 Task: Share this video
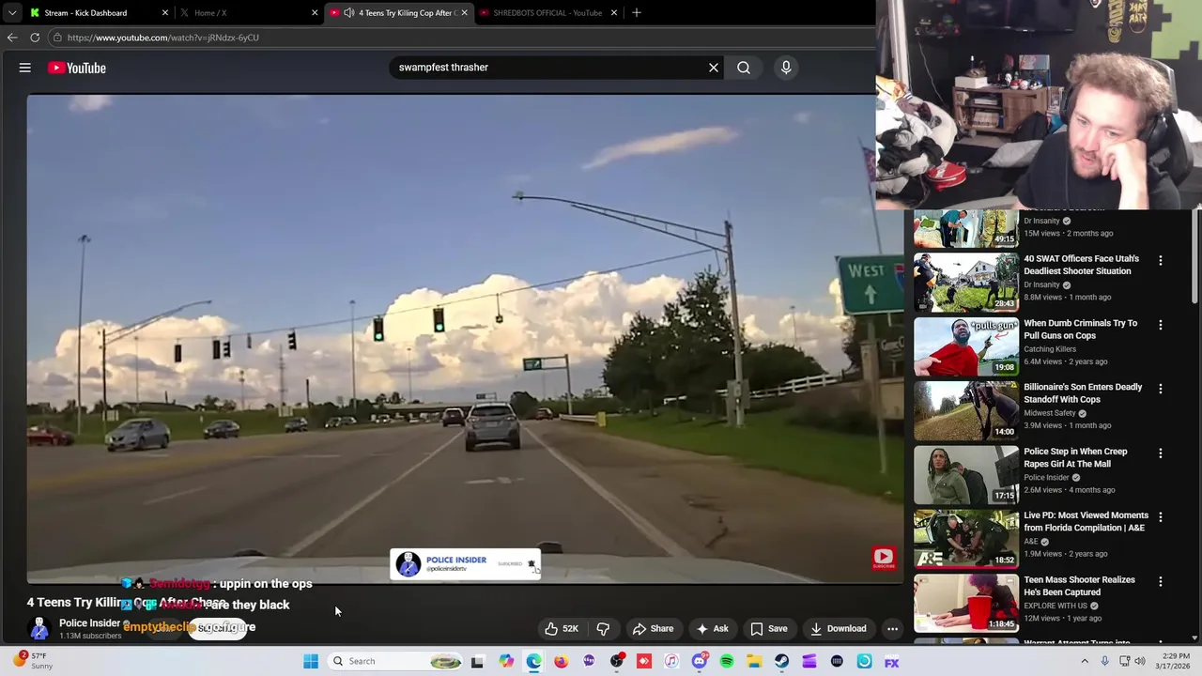tap(653, 629)
